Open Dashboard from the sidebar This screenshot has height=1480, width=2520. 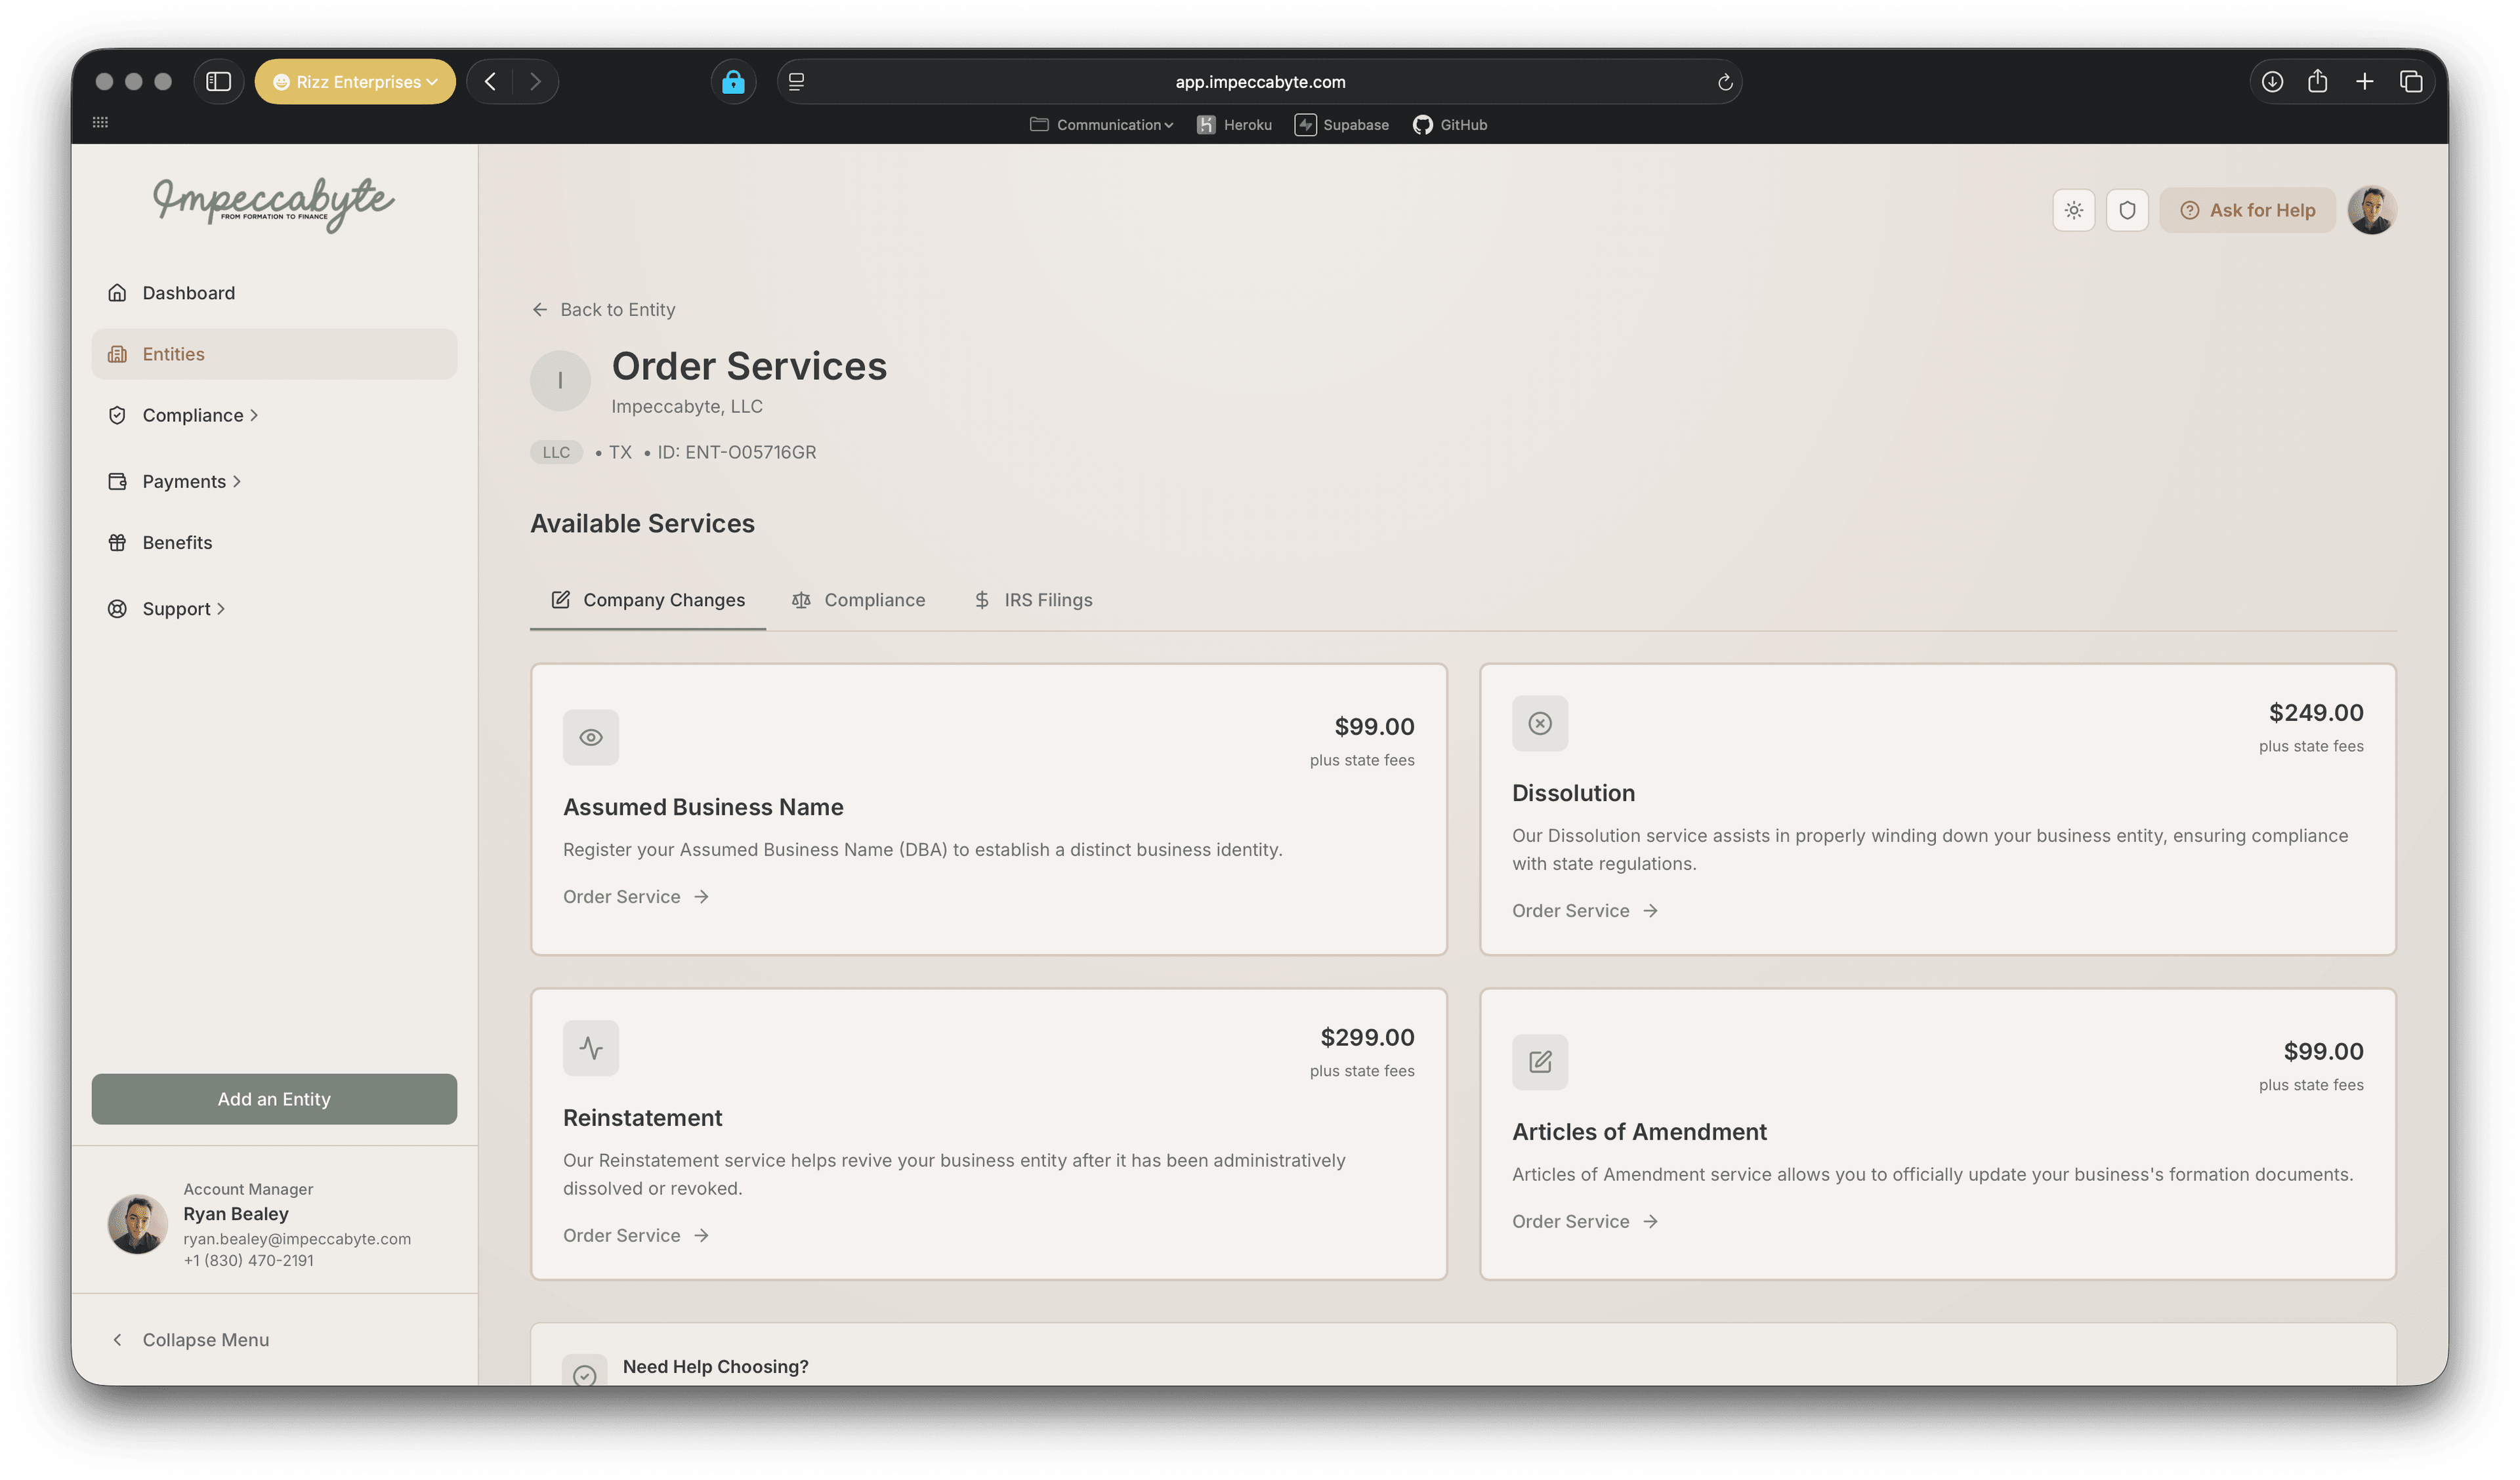[188, 293]
